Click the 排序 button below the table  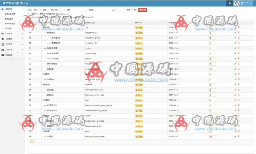(32, 142)
